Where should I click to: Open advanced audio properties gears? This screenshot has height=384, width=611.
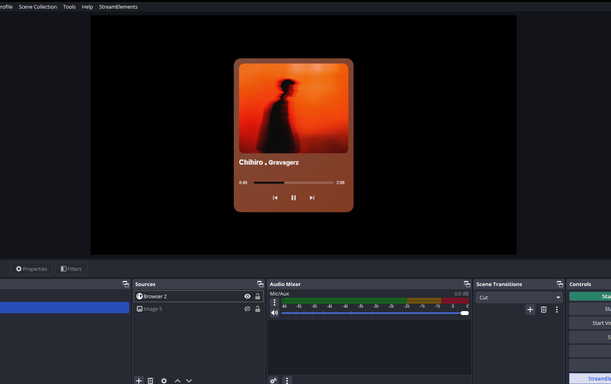pyautogui.click(x=273, y=380)
